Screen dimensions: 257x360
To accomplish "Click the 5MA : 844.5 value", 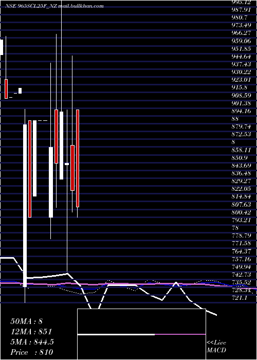I will 32,342.
